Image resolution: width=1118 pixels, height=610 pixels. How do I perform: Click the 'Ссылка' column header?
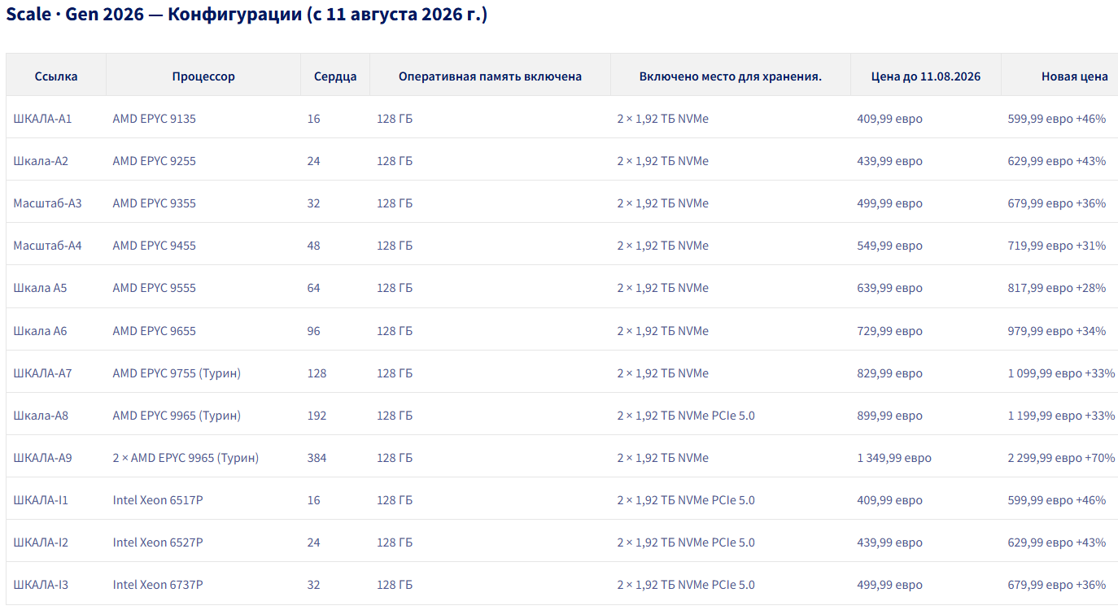pos(56,76)
